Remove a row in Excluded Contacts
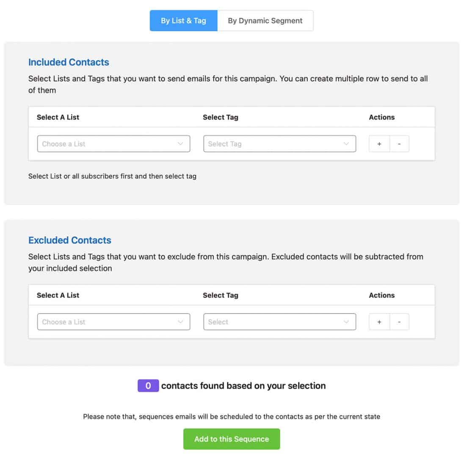This screenshot has height=457, width=464. point(399,322)
